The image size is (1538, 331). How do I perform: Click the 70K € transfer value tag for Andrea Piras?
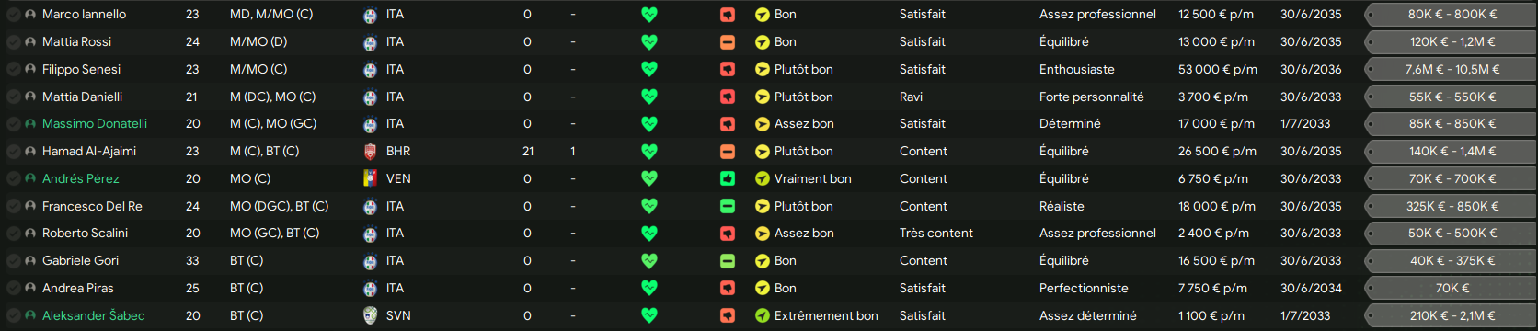(x=1451, y=289)
